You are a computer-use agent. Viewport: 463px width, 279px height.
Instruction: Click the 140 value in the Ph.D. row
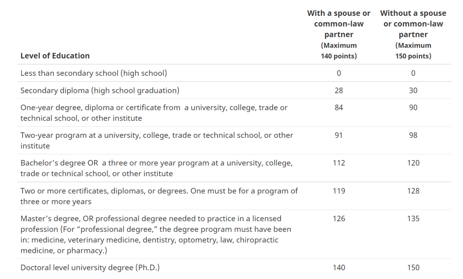click(339, 267)
